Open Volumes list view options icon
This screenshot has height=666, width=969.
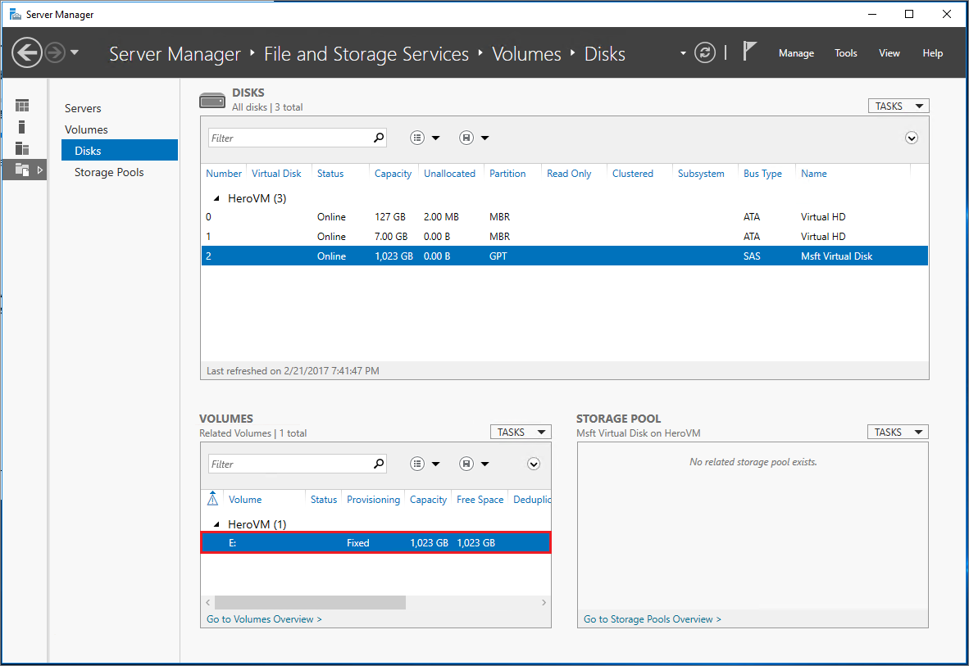click(x=418, y=464)
